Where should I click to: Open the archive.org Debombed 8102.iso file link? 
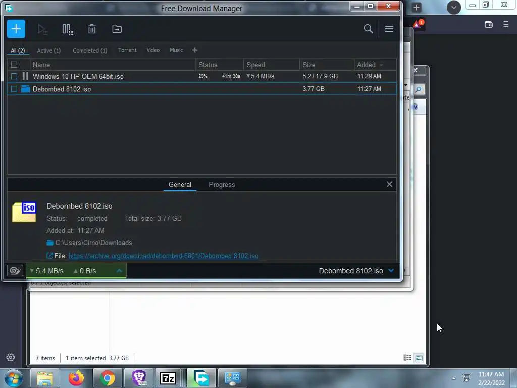click(163, 256)
